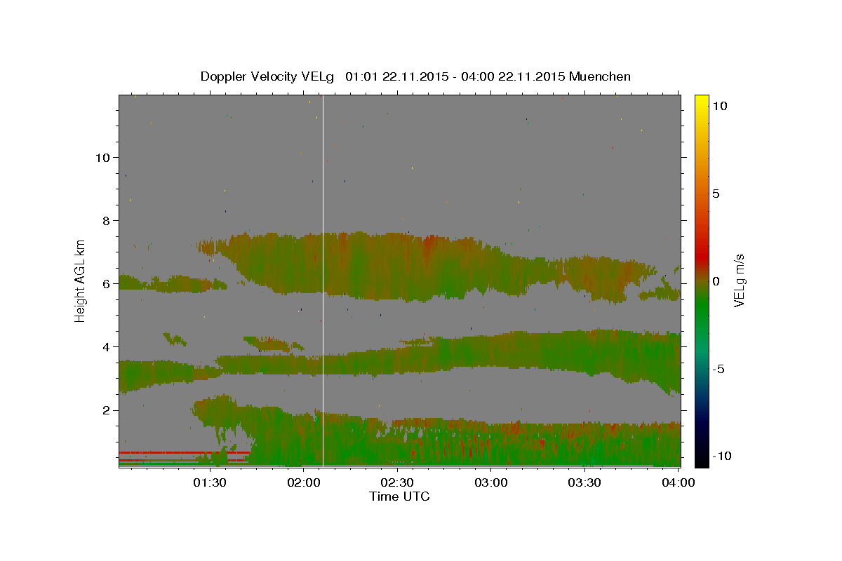Click the colorbar value 0
The height and width of the screenshot is (561, 842).
pos(716,280)
